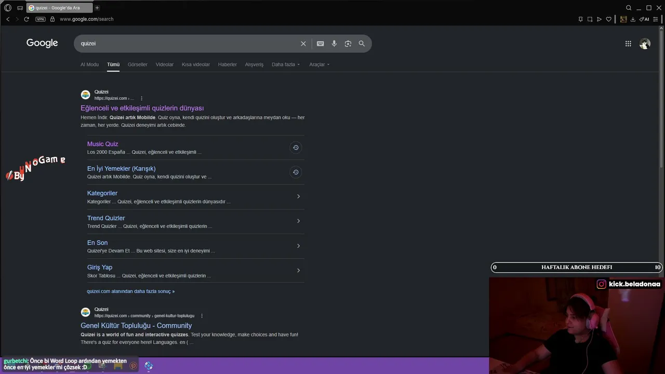The height and width of the screenshot is (374, 665).
Task: Open the Google account avatar
Action: (x=645, y=44)
